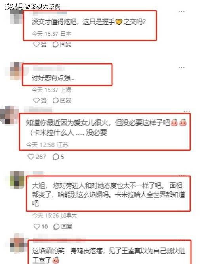
Task: Click the avatar of the Japan commenter
Action: click(x=16, y=17)
